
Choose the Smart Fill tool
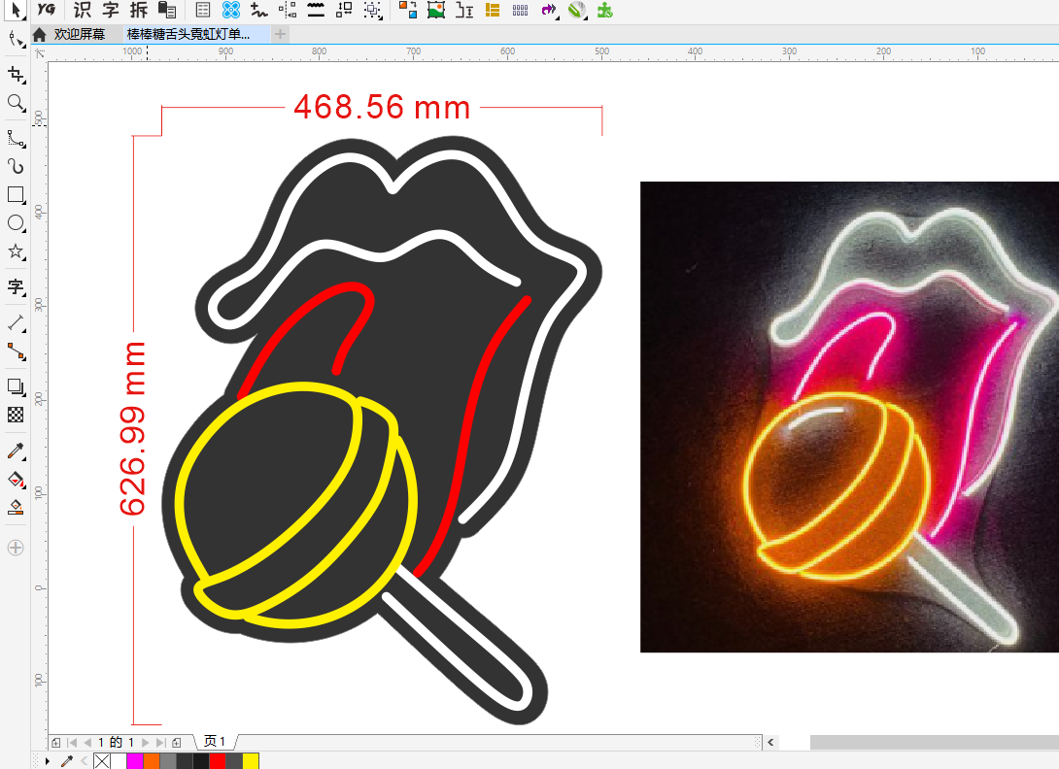[x=16, y=508]
